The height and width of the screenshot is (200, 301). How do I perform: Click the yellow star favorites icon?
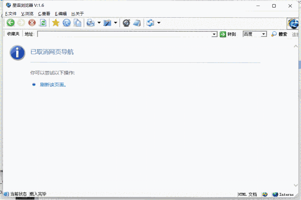click(x=56, y=23)
